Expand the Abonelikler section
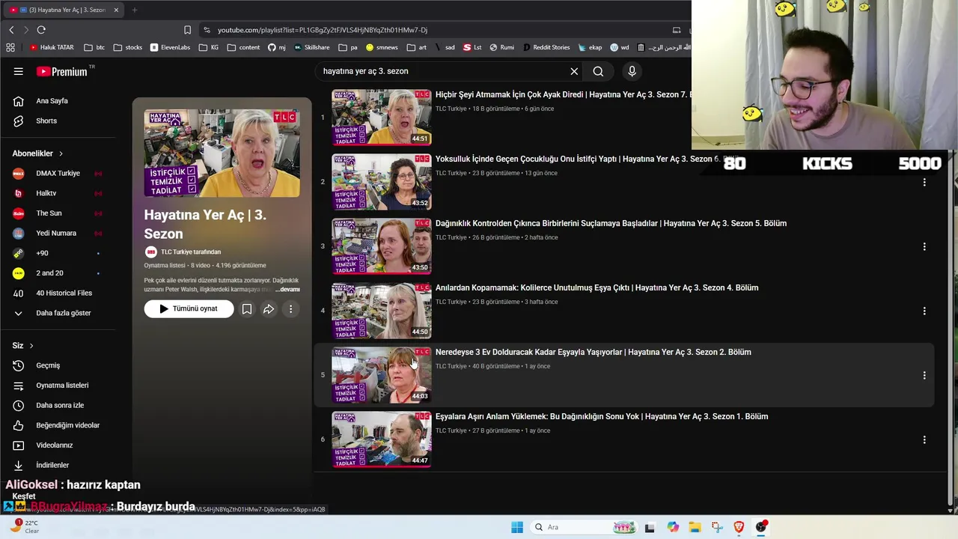The image size is (958, 539). [37, 153]
